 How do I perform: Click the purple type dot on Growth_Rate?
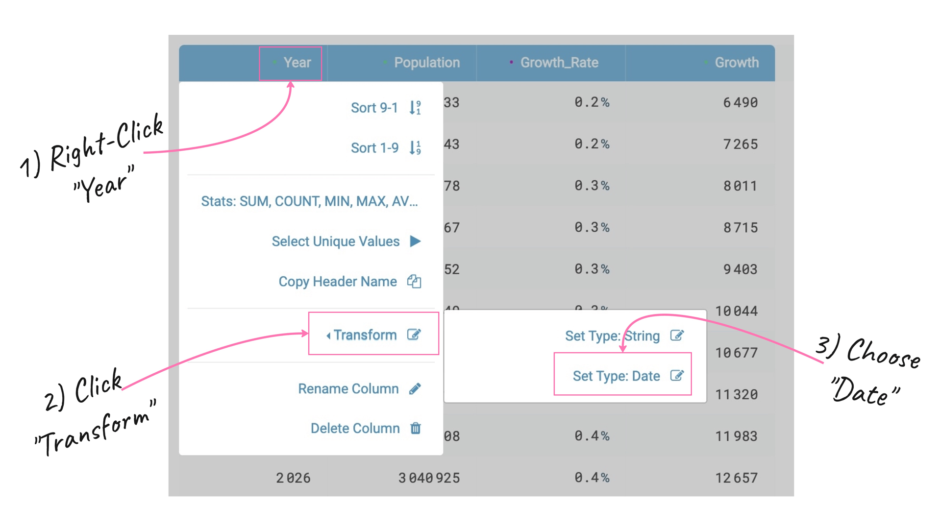click(511, 62)
